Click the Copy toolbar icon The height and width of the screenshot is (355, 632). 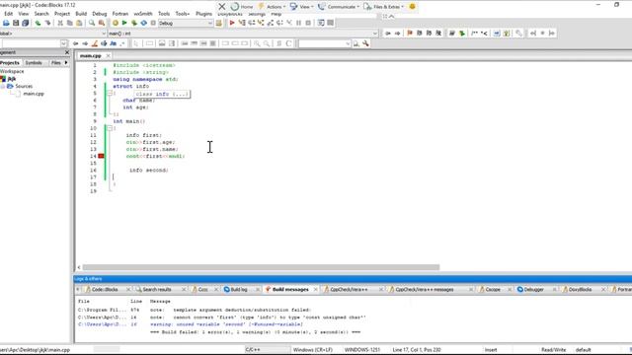click(x=70, y=23)
